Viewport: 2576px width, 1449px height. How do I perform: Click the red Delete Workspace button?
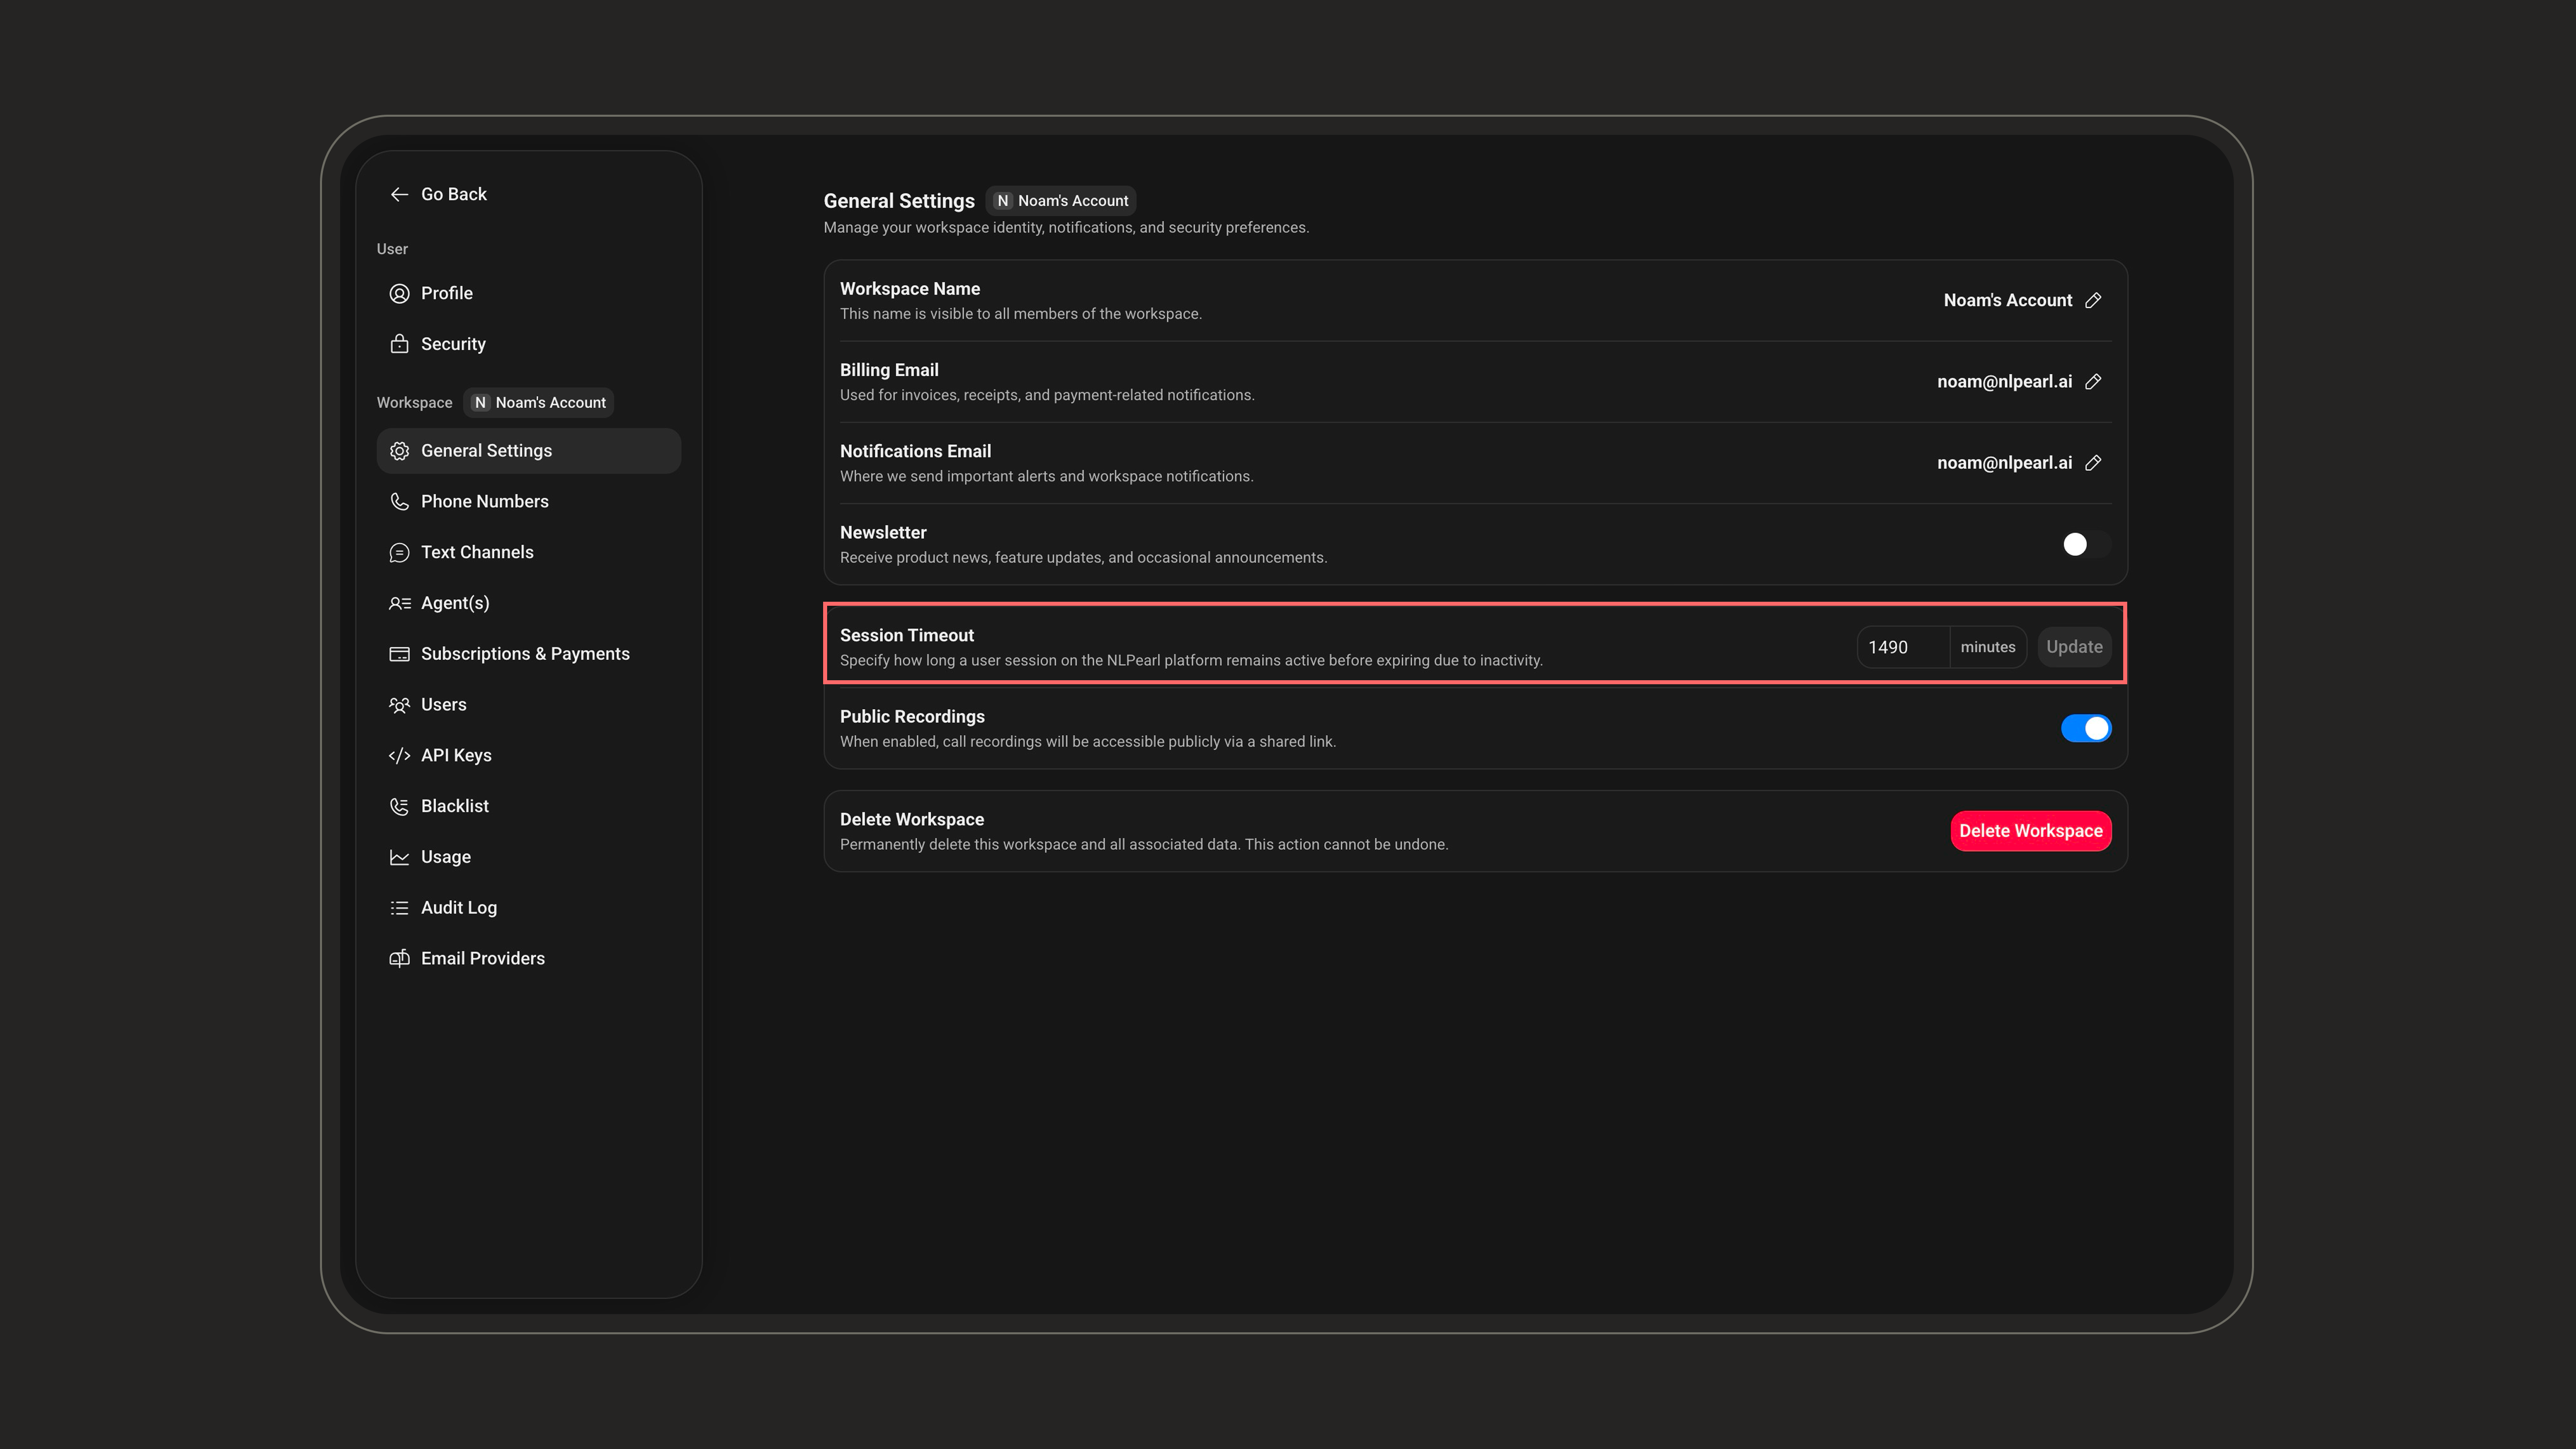point(2030,831)
